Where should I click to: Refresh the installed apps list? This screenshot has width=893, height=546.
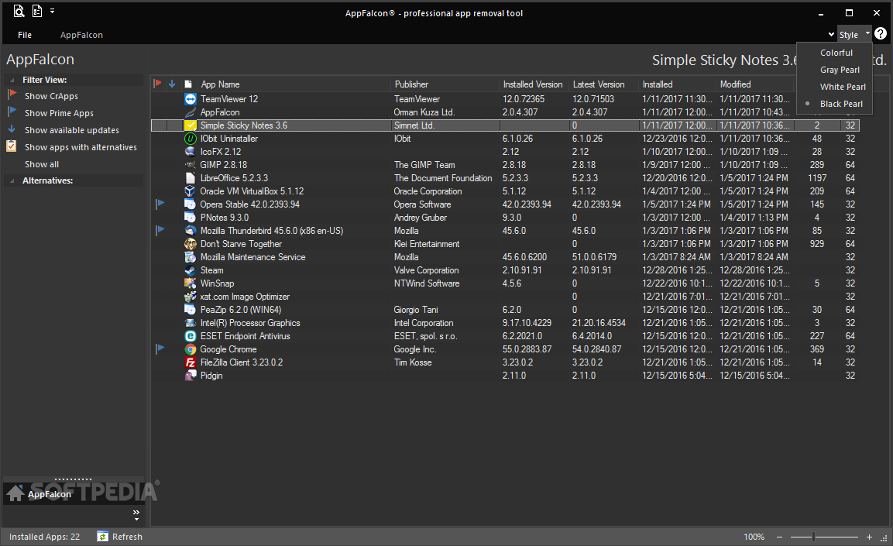(120, 537)
